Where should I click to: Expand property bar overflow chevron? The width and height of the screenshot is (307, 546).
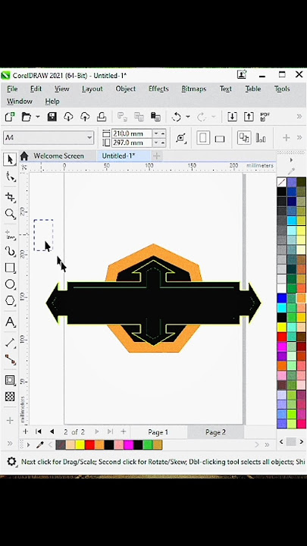(299, 137)
